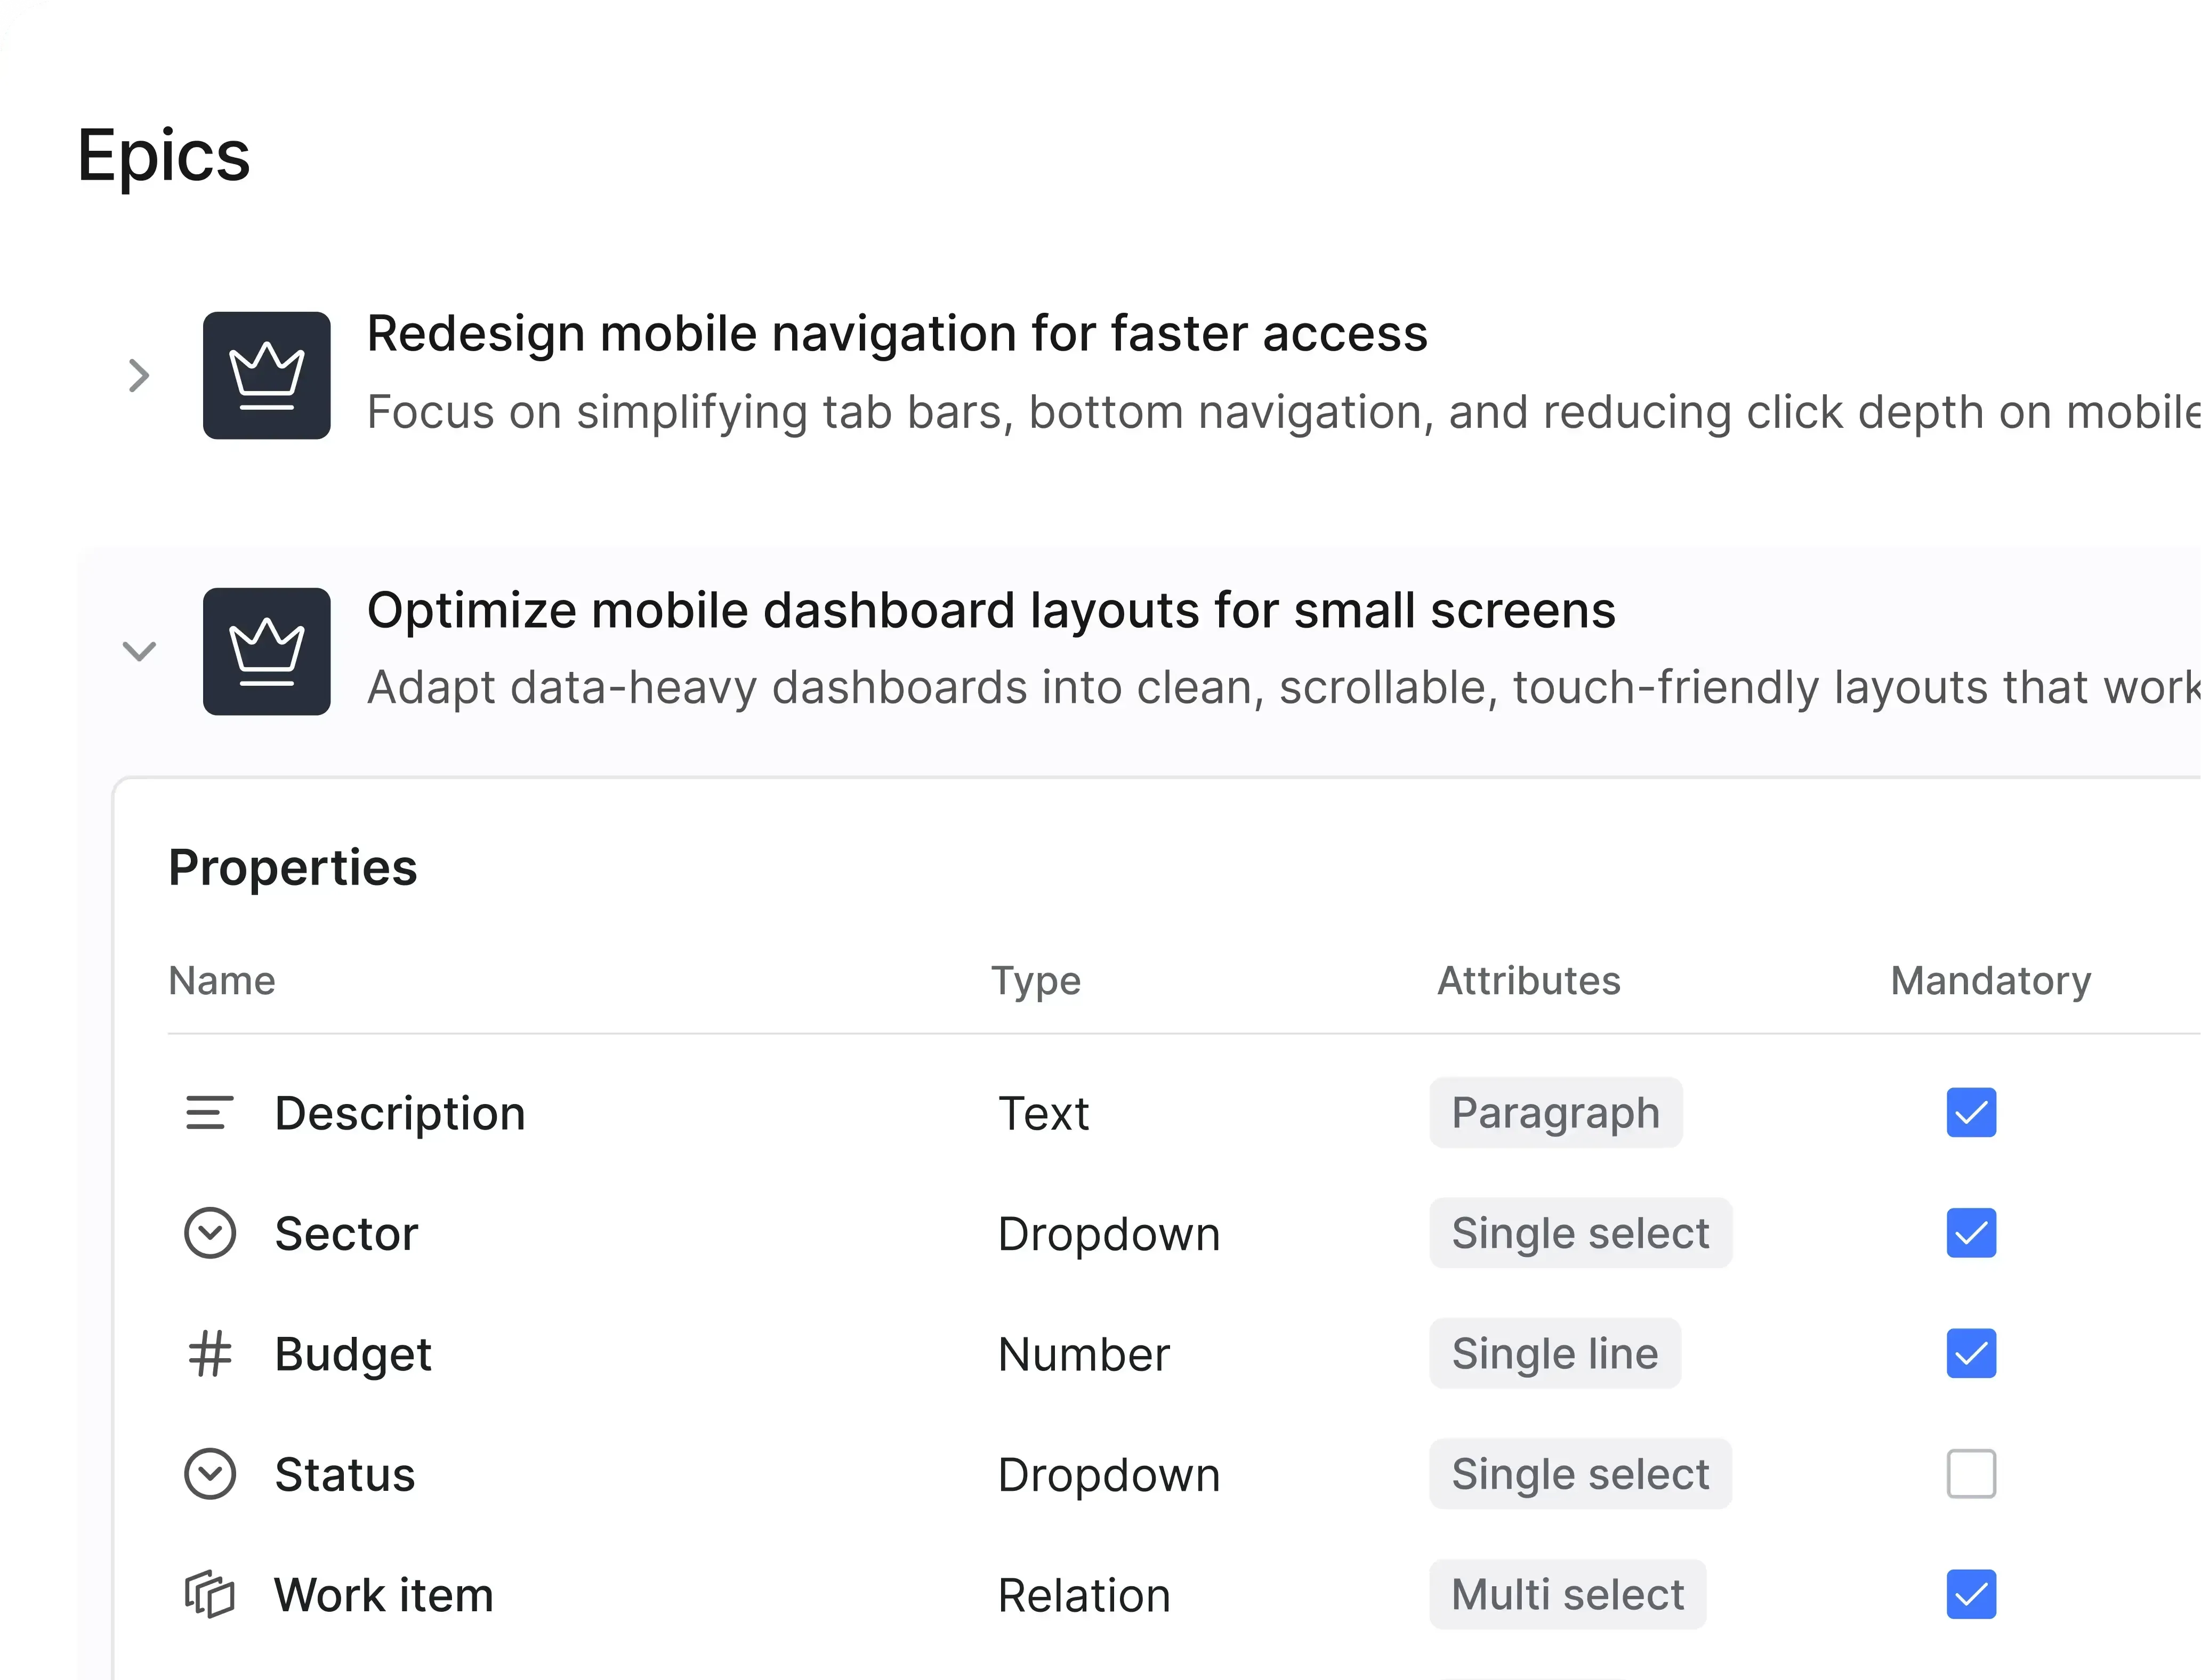Click the Single line attribute of Budget

point(1554,1354)
